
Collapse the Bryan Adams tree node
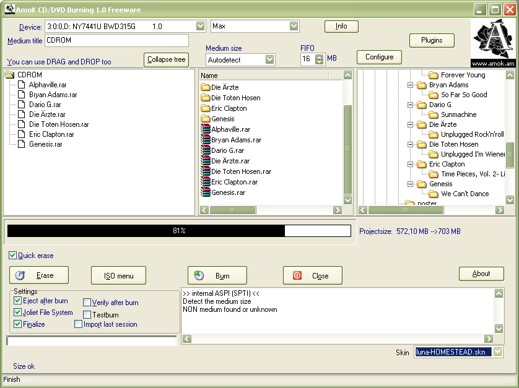tap(410, 85)
